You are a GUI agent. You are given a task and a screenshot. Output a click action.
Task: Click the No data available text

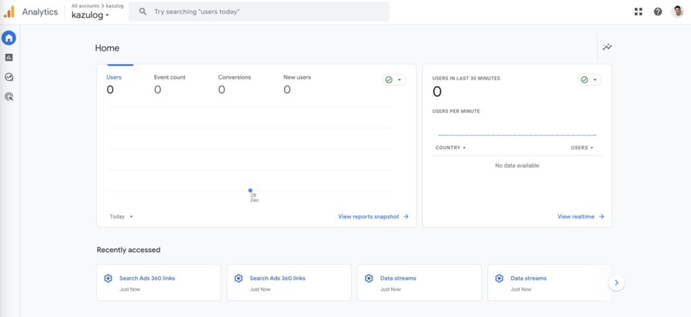click(517, 165)
